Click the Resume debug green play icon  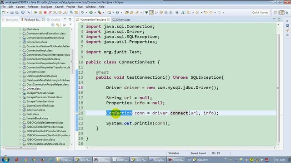click(35, 12)
